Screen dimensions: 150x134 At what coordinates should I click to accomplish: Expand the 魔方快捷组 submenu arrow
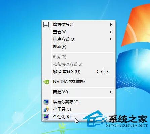coord(111,24)
